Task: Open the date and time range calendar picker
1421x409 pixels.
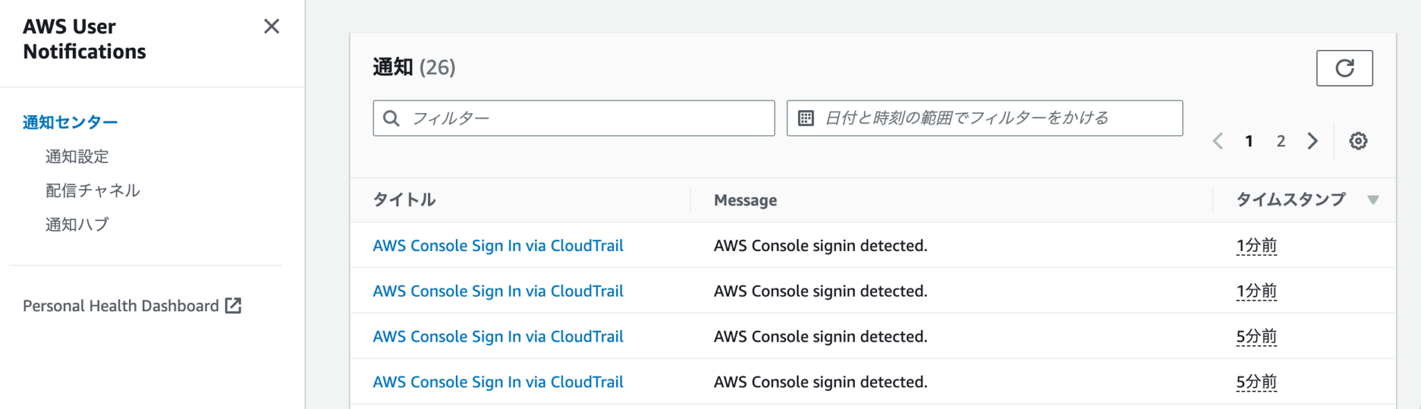Action: [805, 118]
